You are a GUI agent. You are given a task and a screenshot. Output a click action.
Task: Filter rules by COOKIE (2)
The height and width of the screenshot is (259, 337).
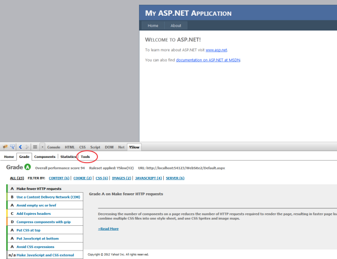83,178
